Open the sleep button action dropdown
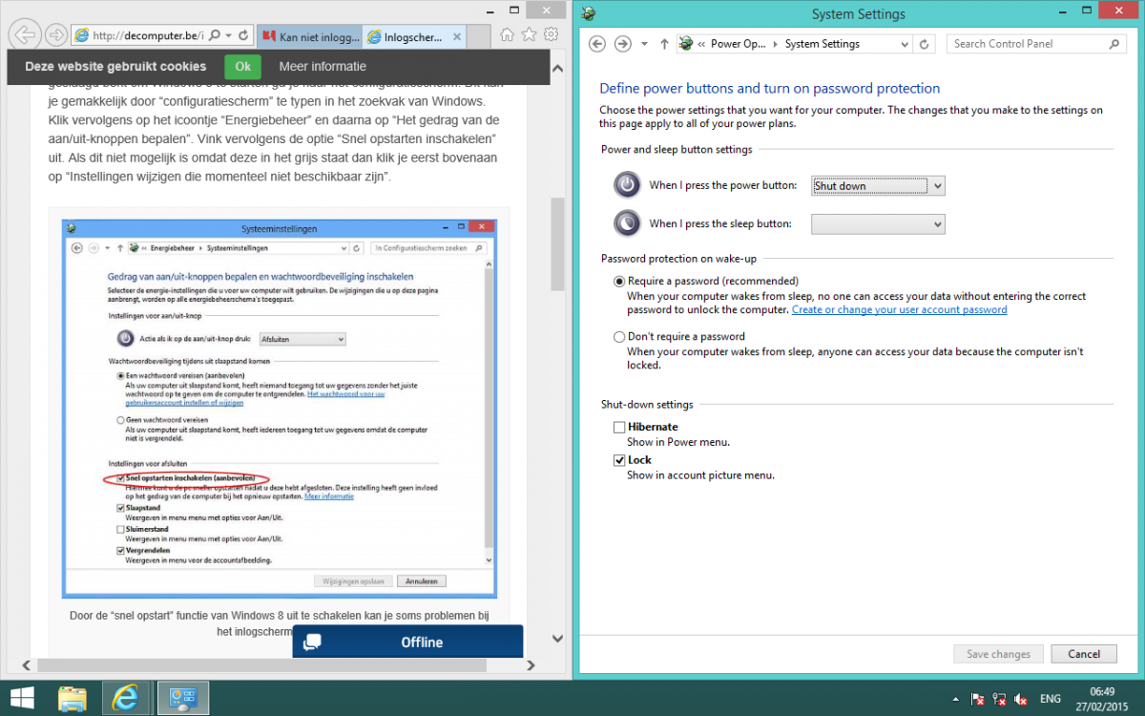 tap(878, 223)
